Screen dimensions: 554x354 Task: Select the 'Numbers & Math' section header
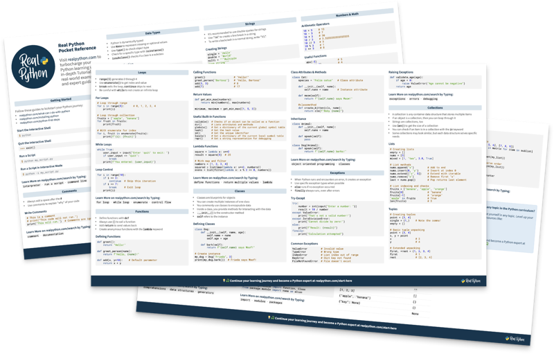(346, 14)
